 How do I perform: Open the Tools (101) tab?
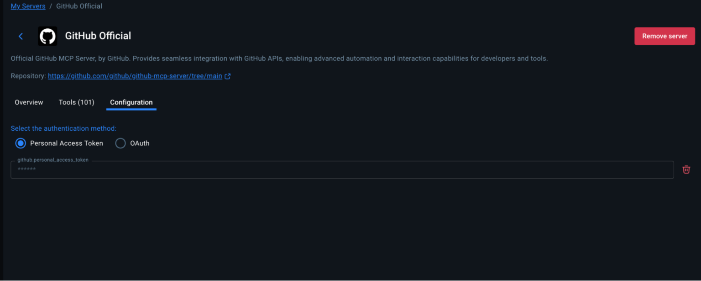[x=76, y=102]
